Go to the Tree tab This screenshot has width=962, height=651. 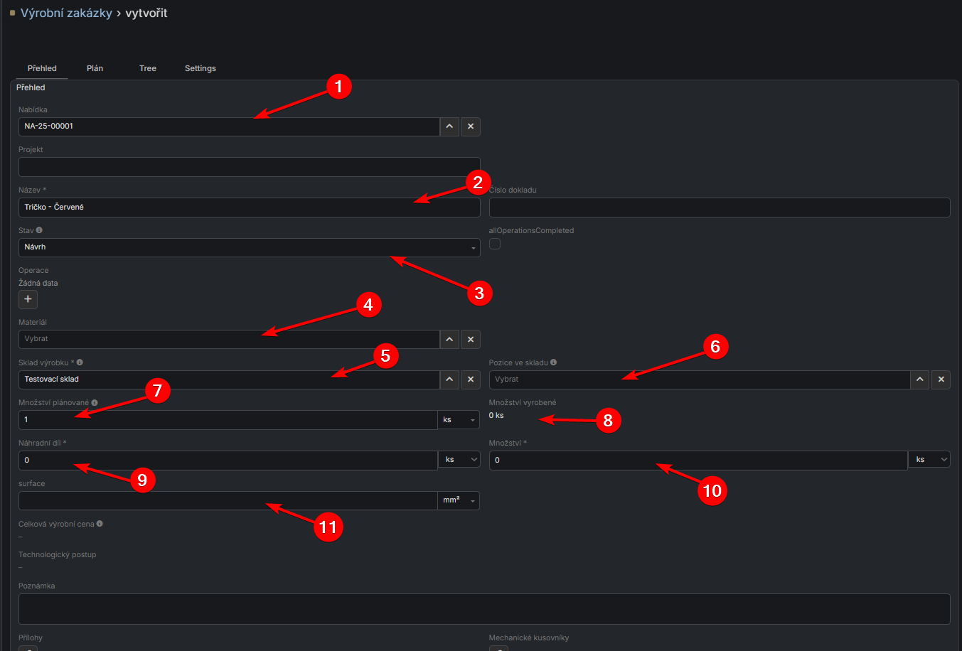148,68
